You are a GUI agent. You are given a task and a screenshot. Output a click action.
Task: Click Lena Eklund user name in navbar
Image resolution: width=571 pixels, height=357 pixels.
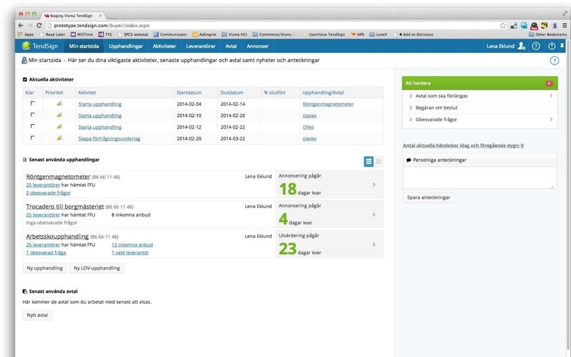coord(500,46)
